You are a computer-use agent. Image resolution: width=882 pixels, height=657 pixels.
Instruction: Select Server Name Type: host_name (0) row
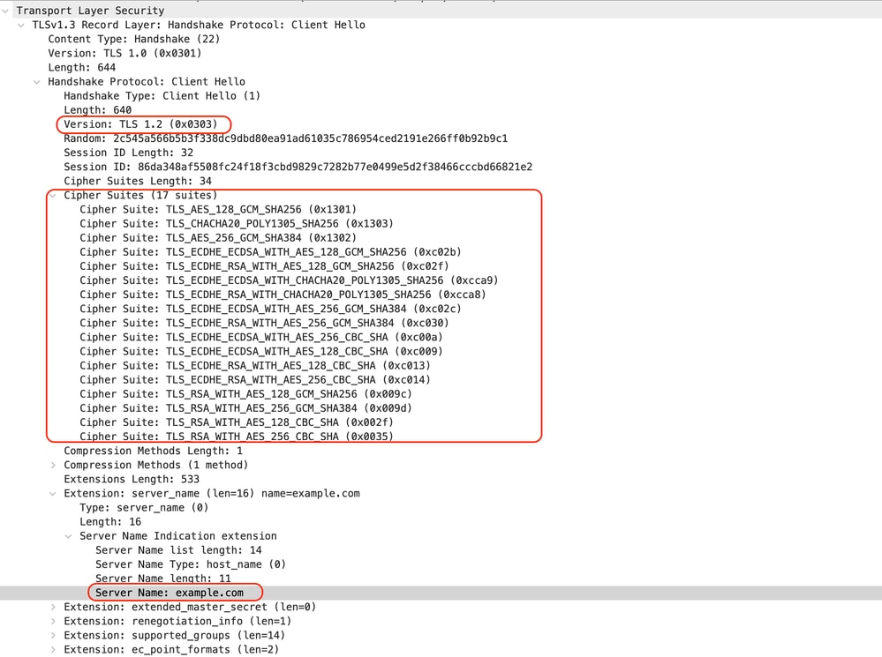click(x=191, y=564)
